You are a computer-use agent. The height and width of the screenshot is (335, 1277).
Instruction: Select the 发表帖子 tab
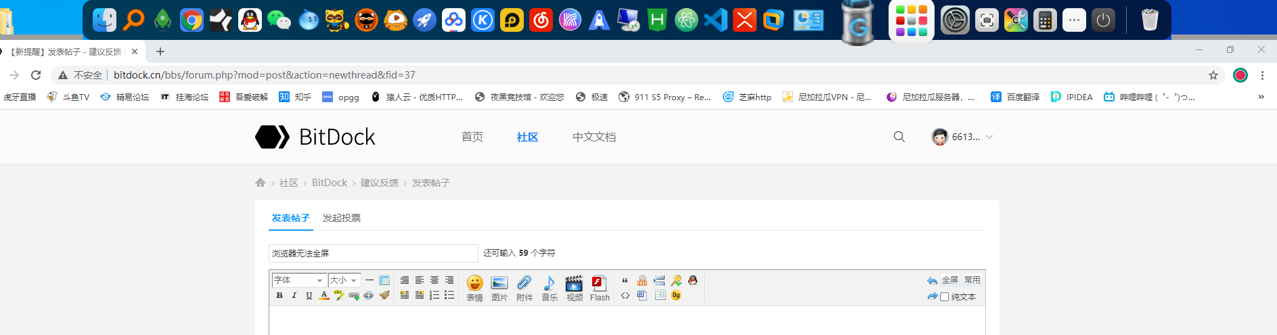[291, 218]
